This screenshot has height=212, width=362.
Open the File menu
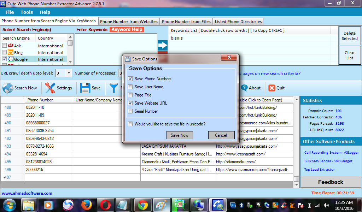[x=10, y=12]
